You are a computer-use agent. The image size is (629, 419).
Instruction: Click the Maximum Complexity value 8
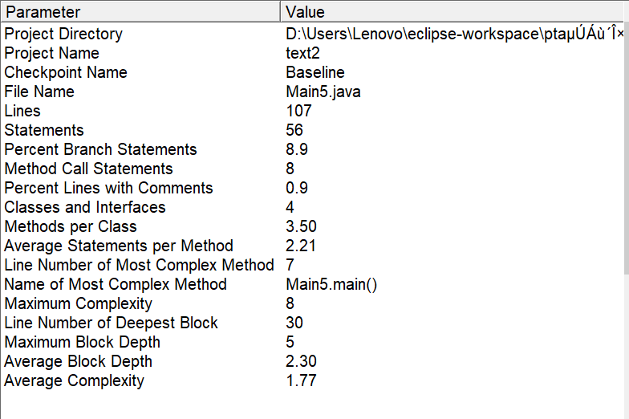(x=290, y=303)
